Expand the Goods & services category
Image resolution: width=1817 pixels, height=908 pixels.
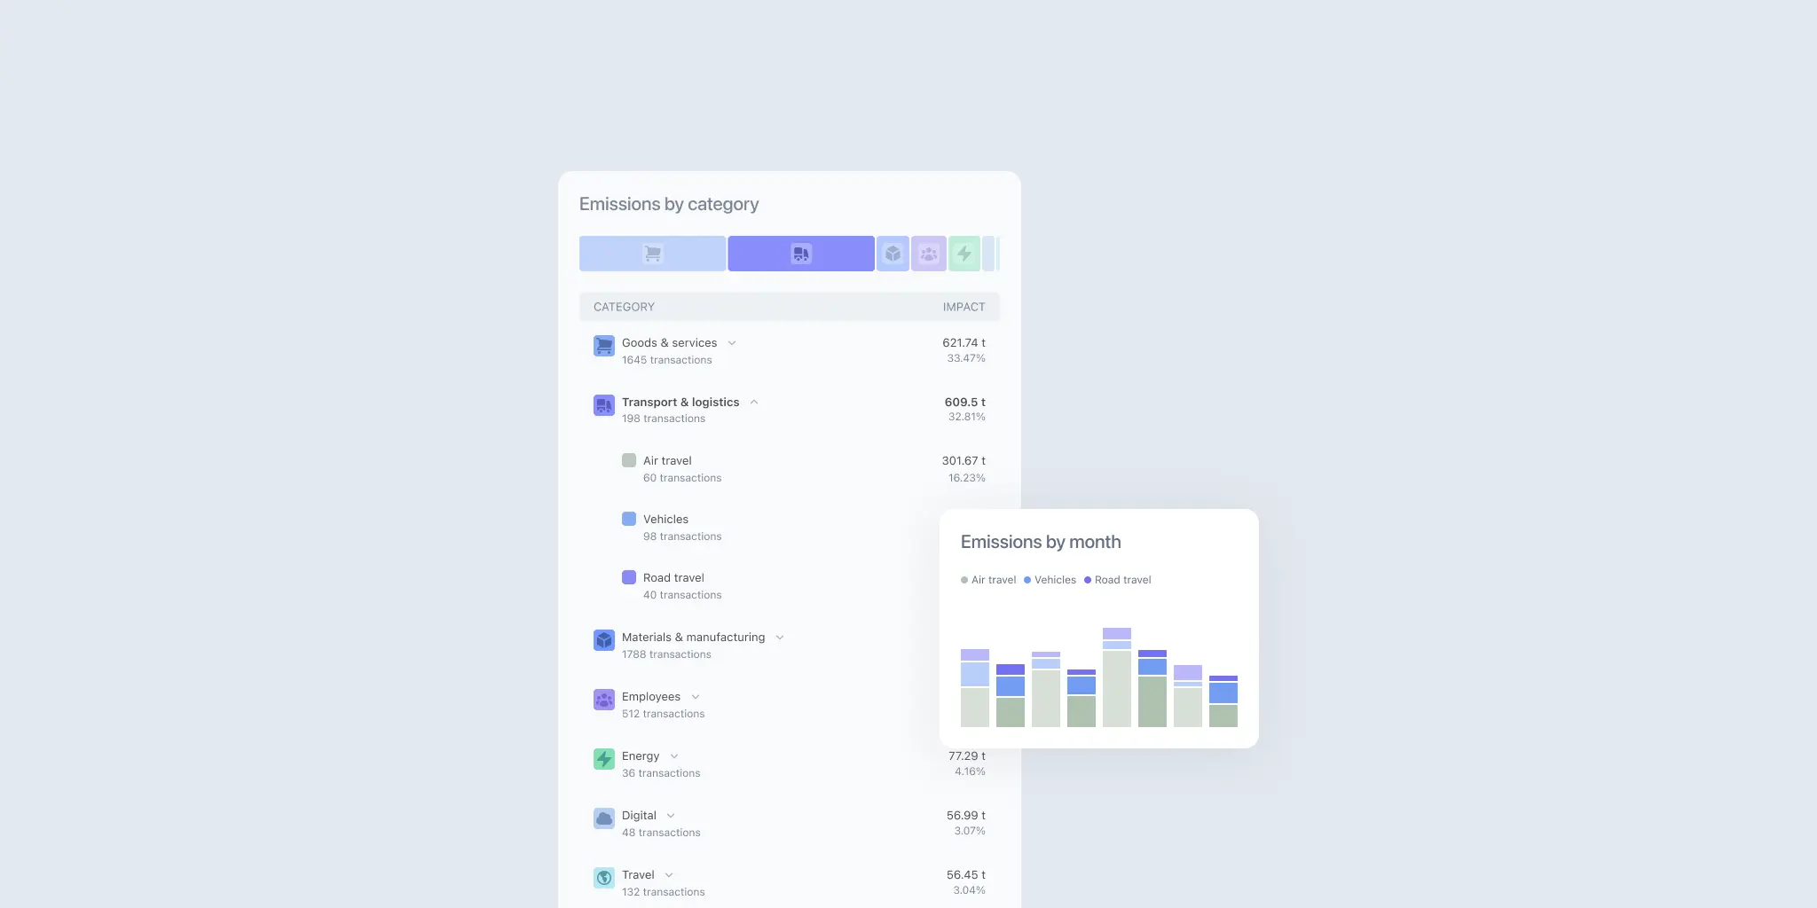[x=732, y=342]
